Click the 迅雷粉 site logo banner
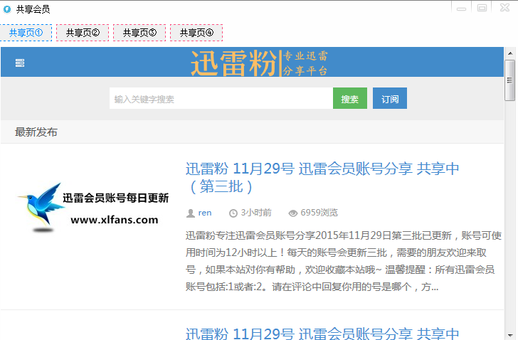Screen dimensions: 518x340 coord(259,63)
